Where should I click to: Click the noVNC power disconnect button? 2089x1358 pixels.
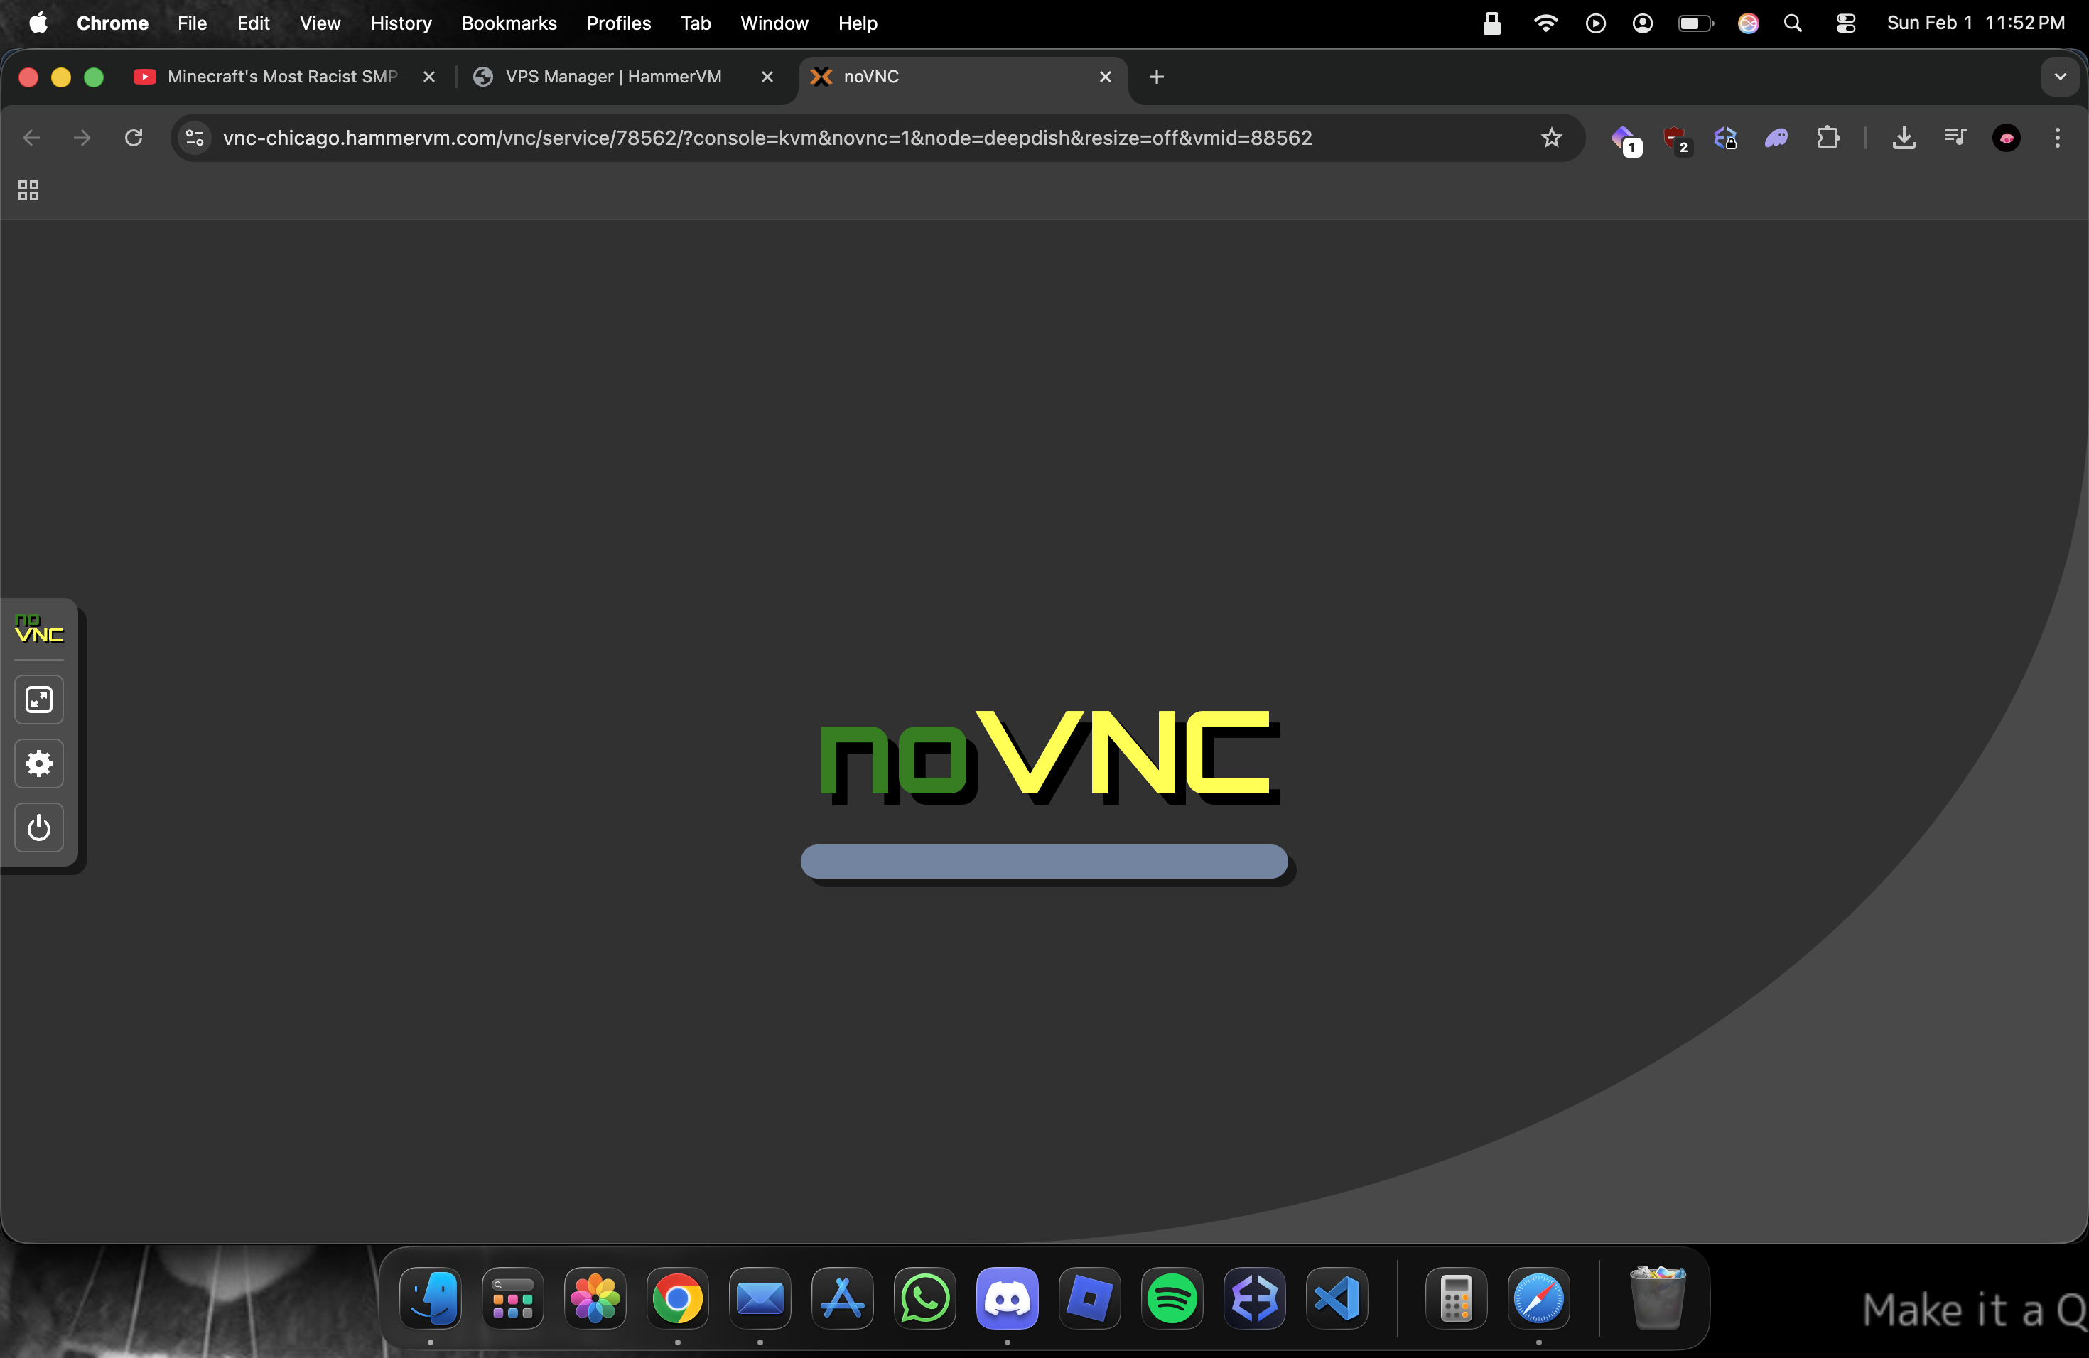point(38,827)
